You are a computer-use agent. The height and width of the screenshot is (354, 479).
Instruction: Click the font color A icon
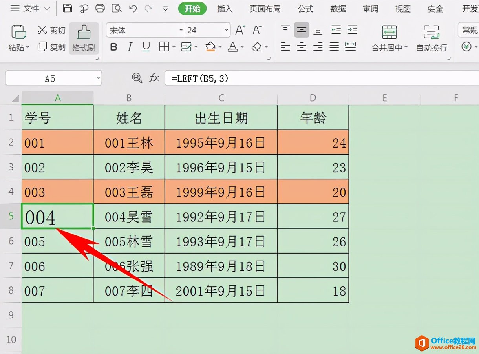(x=233, y=47)
